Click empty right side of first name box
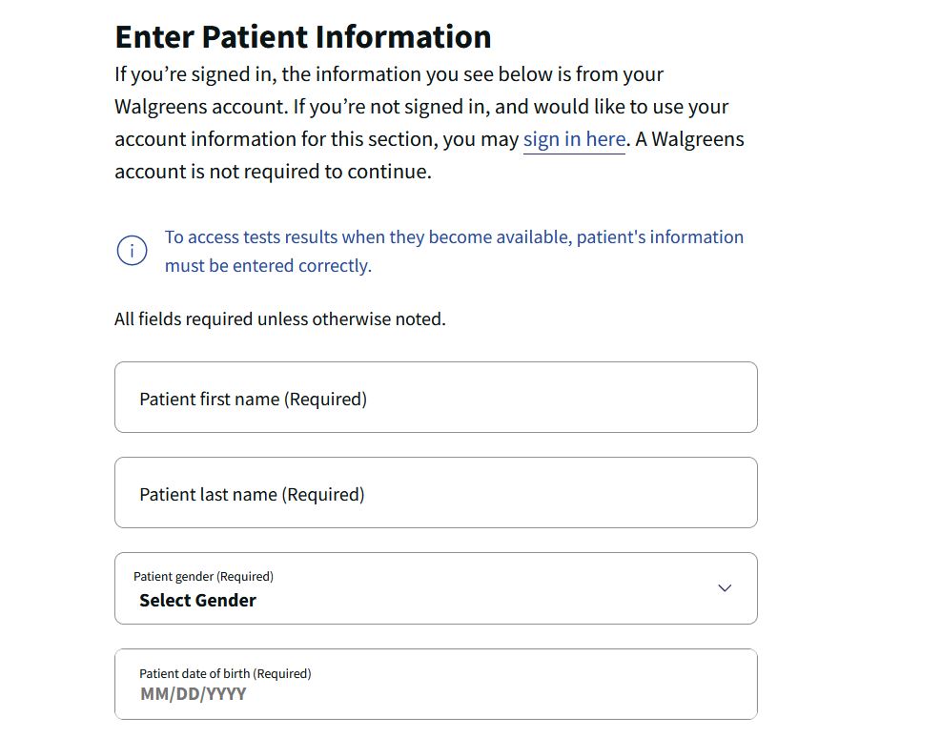 (x=600, y=397)
